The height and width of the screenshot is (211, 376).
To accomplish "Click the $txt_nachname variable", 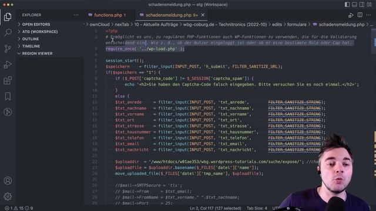I will [x=130, y=108].
